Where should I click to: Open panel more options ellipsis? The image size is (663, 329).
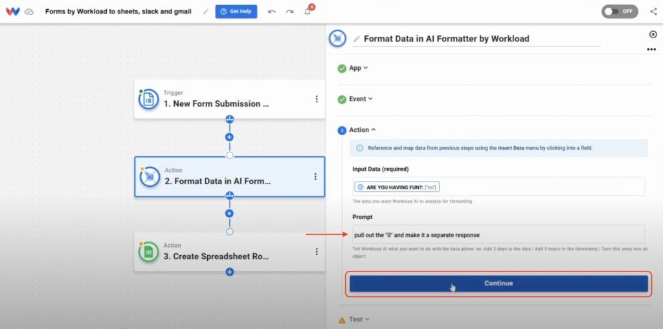tap(651, 49)
